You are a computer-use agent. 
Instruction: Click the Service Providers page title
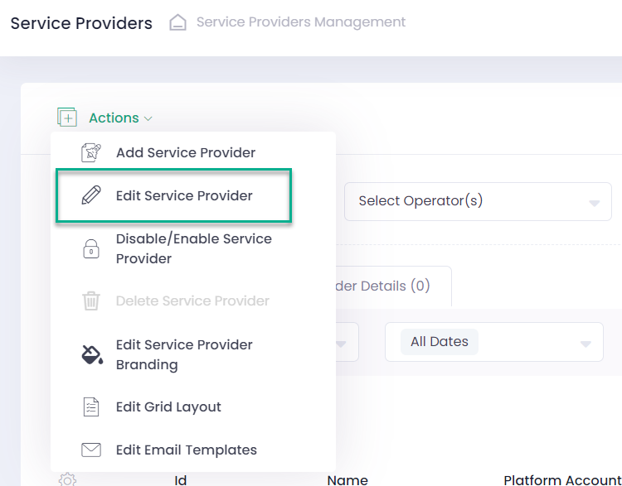tap(81, 23)
